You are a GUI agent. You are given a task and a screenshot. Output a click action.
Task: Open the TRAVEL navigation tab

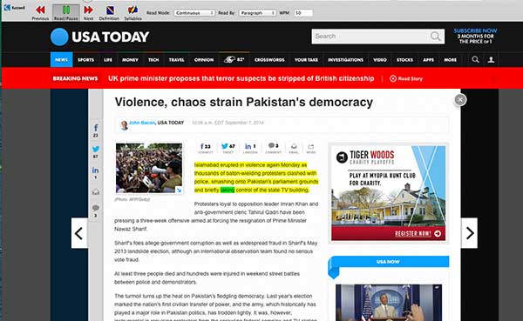click(x=176, y=60)
